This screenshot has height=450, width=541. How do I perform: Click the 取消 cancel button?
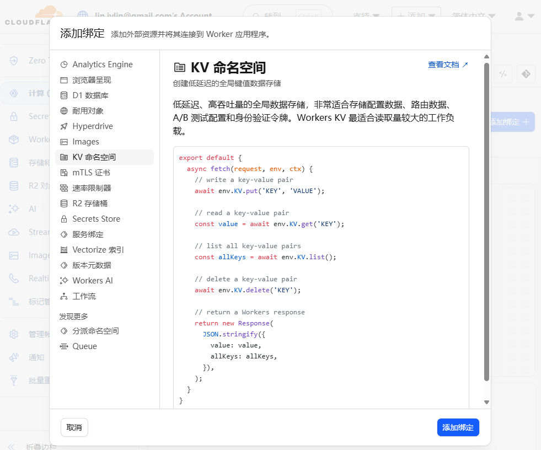coord(74,427)
